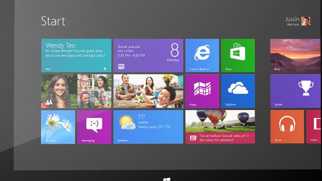Open the SkyDrive cloud tile

[x=238, y=91]
